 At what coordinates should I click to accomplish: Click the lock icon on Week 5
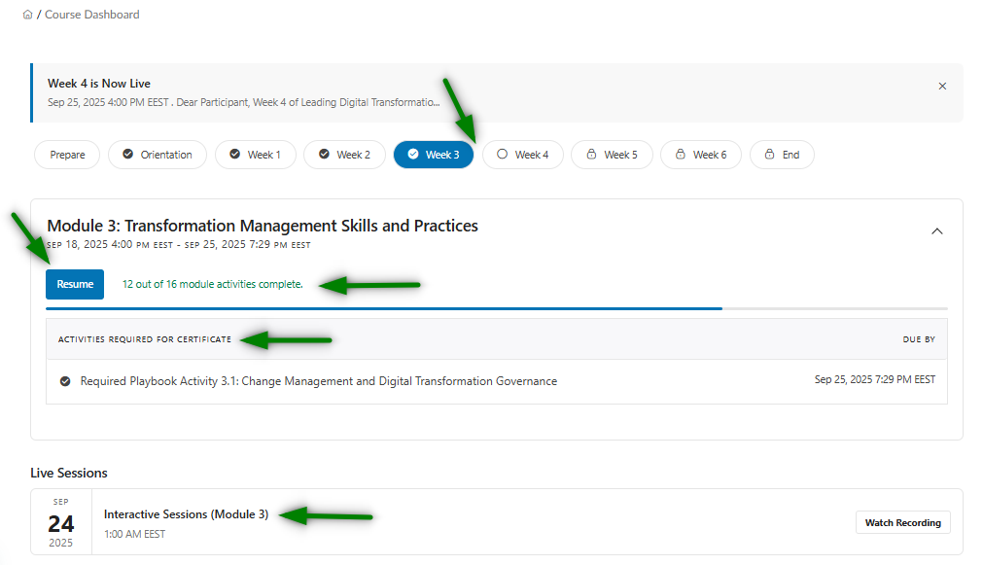[590, 155]
